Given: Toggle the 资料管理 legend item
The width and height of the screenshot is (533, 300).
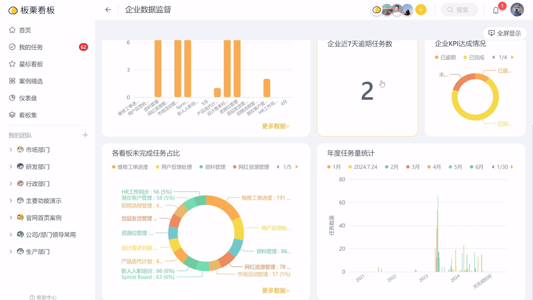Looking at the screenshot, I should point(212,167).
